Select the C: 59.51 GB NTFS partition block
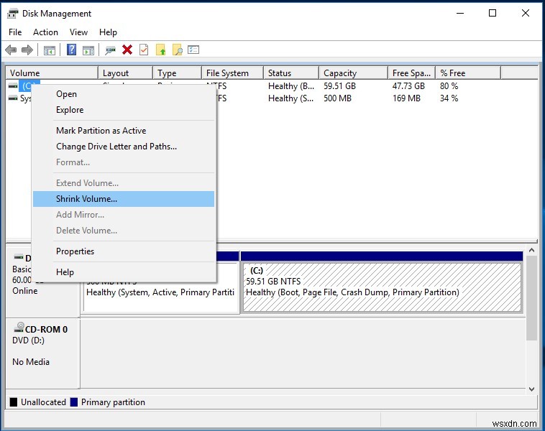The image size is (545, 431). point(381,287)
